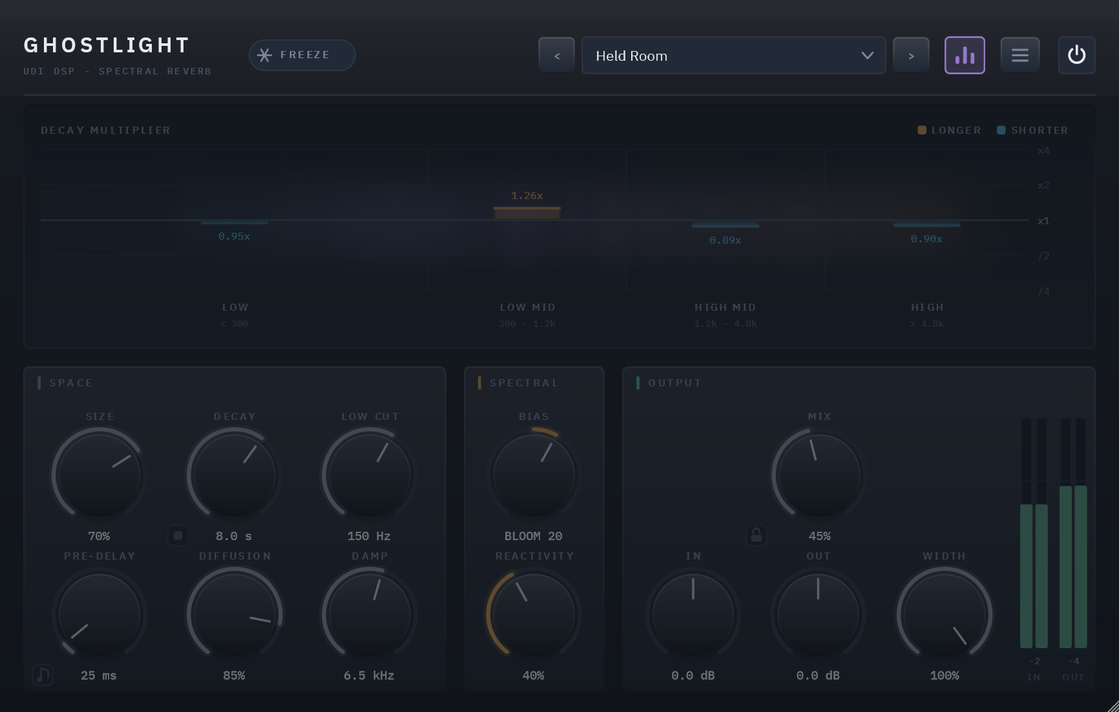1119x712 pixels.
Task: Click the 100% width value
Action: point(945,676)
